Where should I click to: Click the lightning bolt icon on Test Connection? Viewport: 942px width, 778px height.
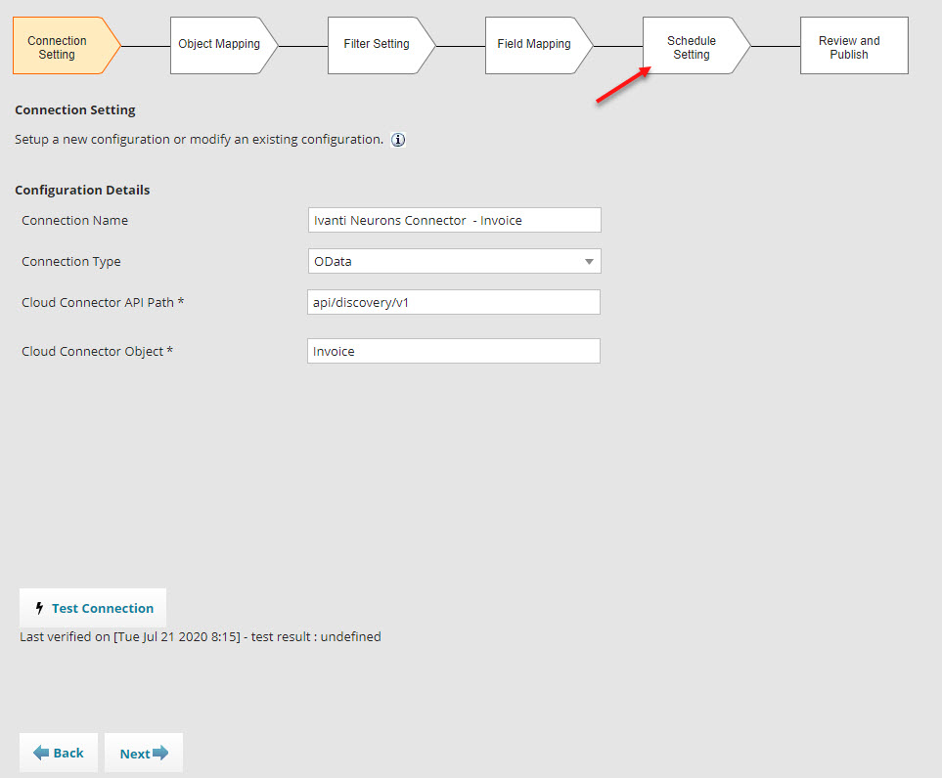[40, 608]
